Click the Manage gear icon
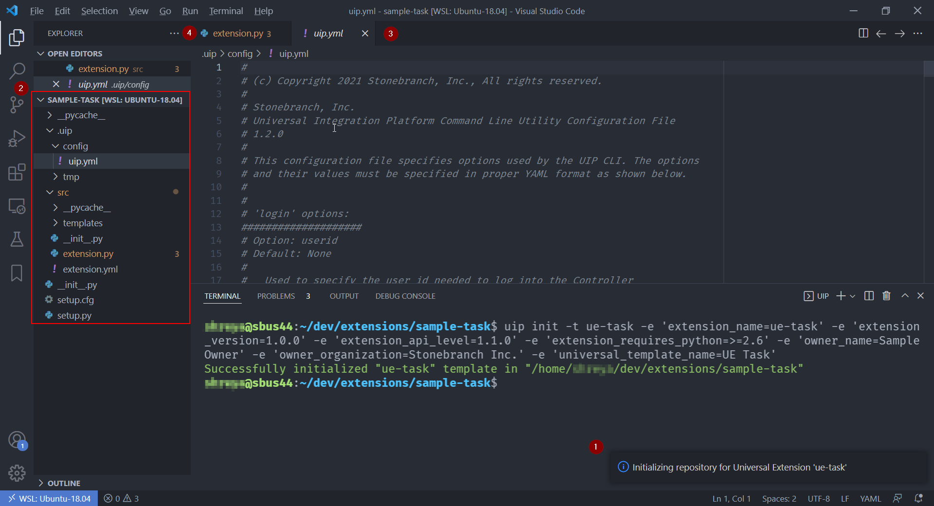The image size is (934, 506). pyautogui.click(x=17, y=472)
